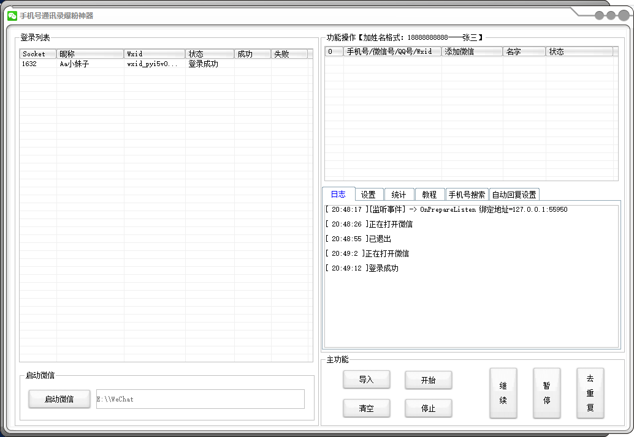Click the 继续 button to resume
The height and width of the screenshot is (437, 634).
(503, 393)
